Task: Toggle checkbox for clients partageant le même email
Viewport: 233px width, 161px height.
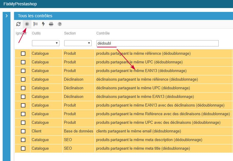Action: click(x=23, y=131)
